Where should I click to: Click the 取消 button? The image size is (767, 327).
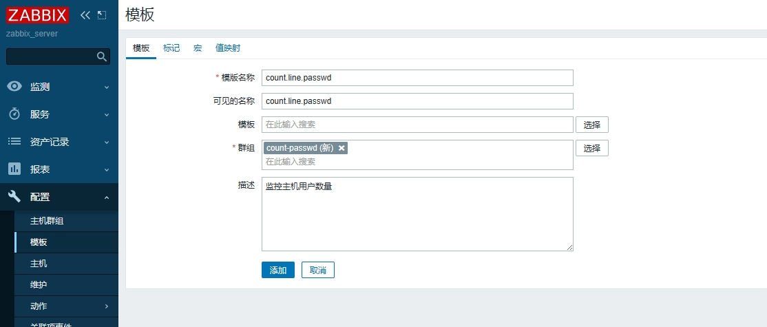point(318,270)
